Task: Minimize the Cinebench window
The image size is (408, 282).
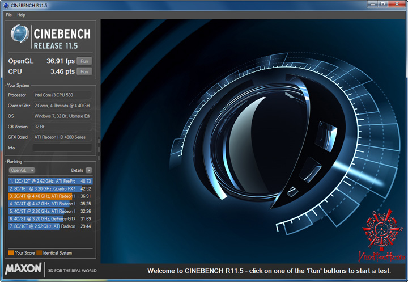Action: click(x=373, y=4)
